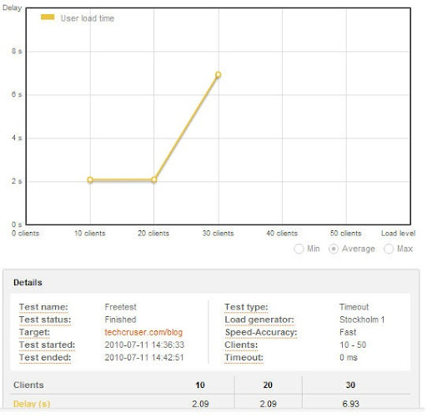
Task: Click the Details panel heading
Action: click(28, 283)
